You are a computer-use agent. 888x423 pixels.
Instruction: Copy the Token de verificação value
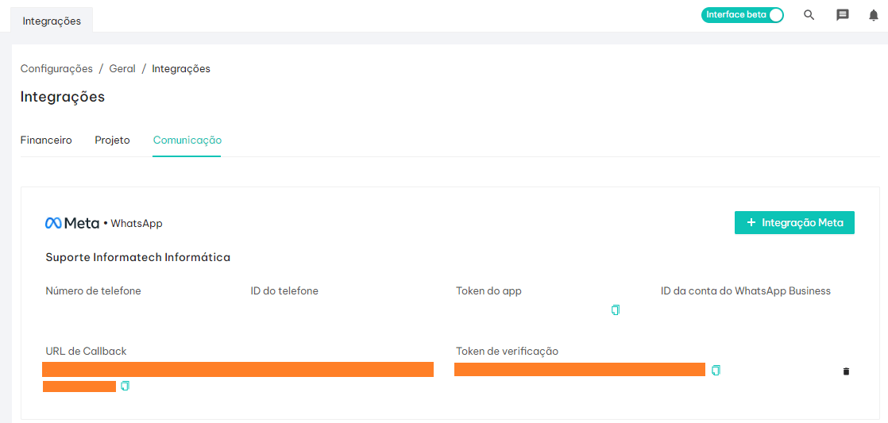716,370
